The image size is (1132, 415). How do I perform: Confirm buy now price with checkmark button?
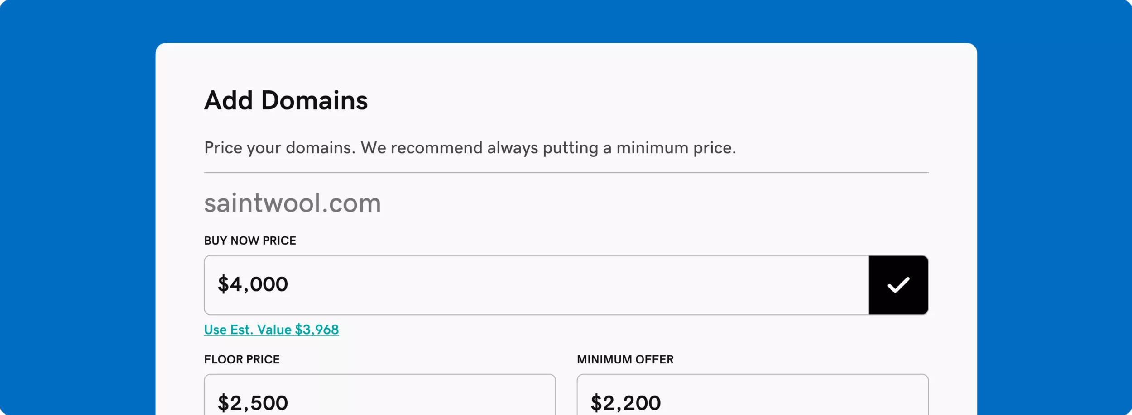click(898, 285)
